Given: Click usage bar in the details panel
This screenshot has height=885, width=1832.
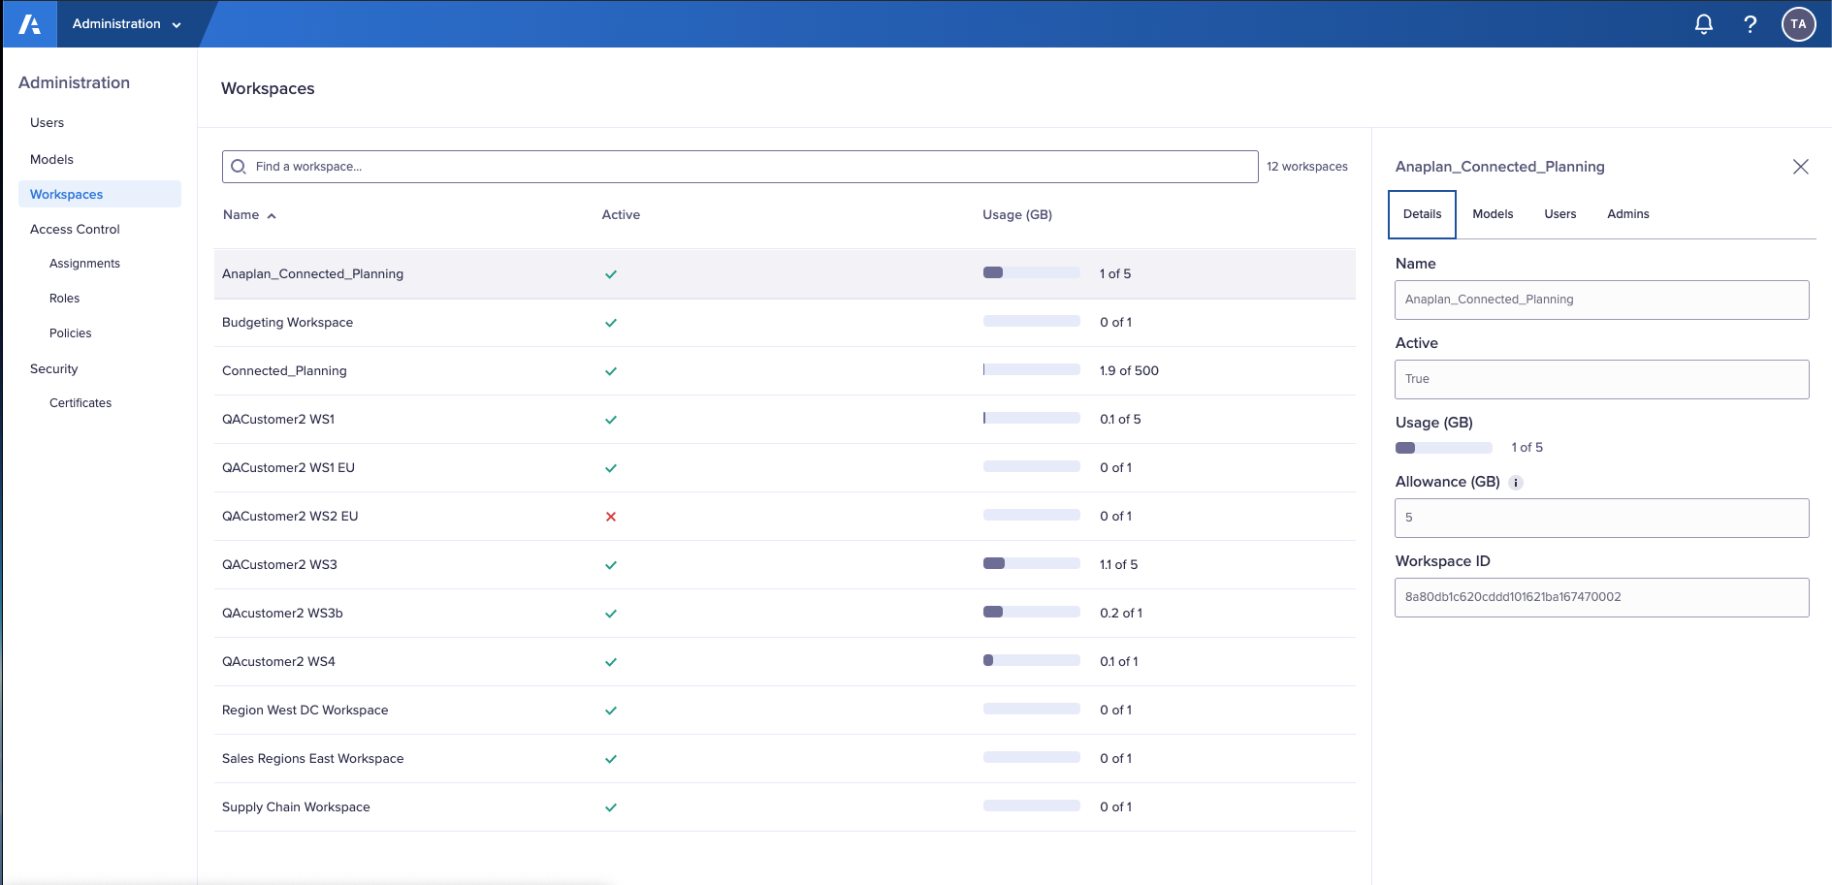Looking at the screenshot, I should point(1443,448).
